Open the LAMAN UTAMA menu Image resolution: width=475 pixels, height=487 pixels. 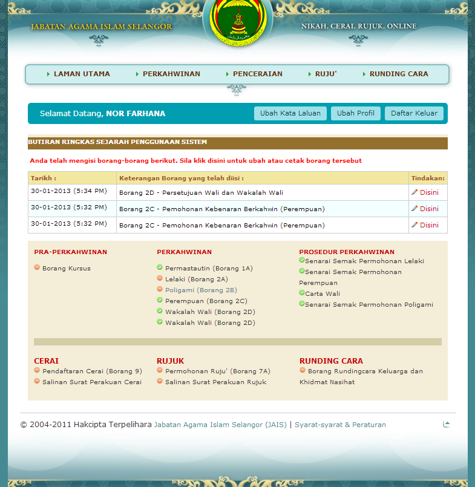pyautogui.click(x=82, y=74)
